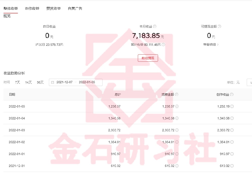This screenshot has width=252, height=174.
Task: Click info icon next to 1,340.58 创作收益 value
Action: pos(232,118)
